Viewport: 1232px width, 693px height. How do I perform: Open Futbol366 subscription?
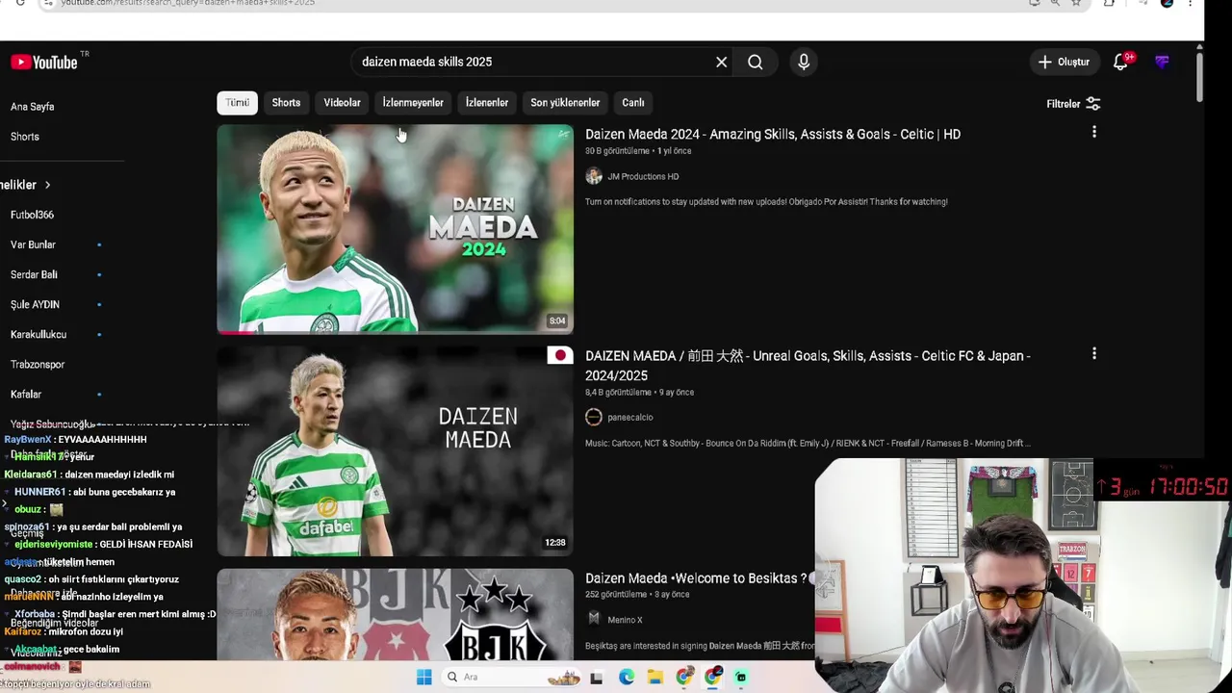pyautogui.click(x=33, y=215)
